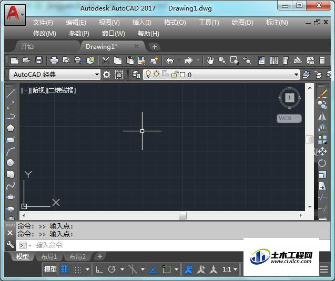Open the recent commands dropdown arrow
This screenshot has height=281, width=335.
(30, 245)
